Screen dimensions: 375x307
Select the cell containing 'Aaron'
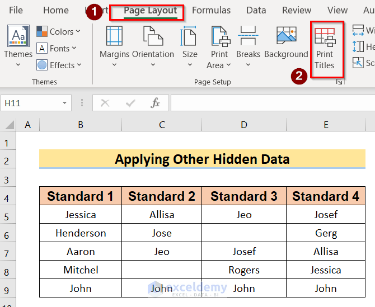point(81,251)
